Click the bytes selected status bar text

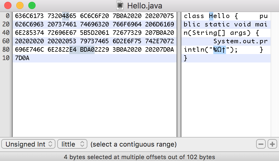pyautogui.click(x=139, y=157)
